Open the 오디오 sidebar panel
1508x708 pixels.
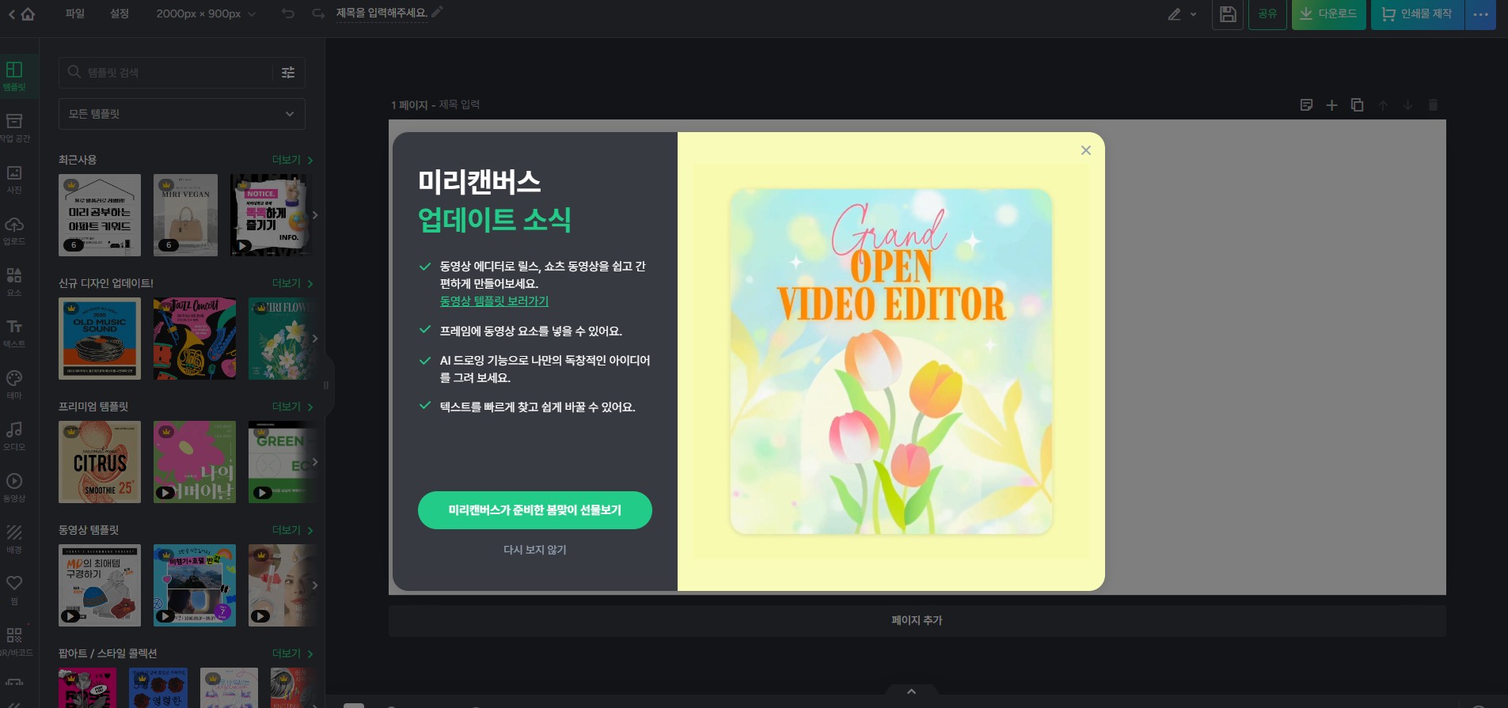14,436
